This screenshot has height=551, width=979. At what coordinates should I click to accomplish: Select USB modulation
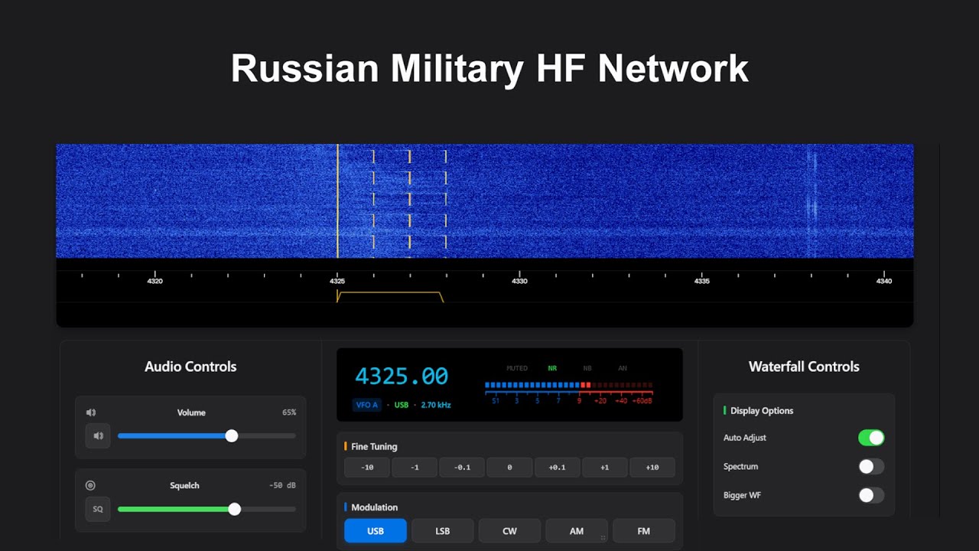[376, 531]
